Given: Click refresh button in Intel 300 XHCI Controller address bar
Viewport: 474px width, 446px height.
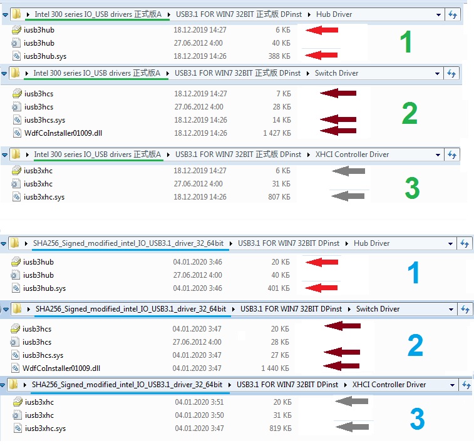Looking at the screenshot, I should click(x=452, y=155).
